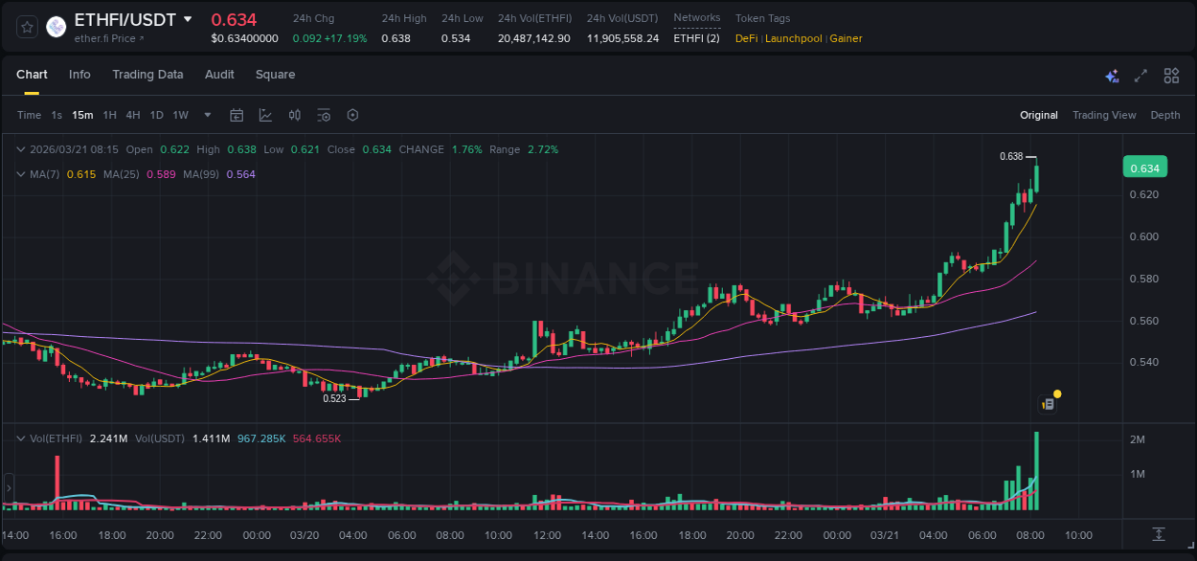Add ETHFI/USDT to favorites with star
Image resolution: width=1197 pixels, height=561 pixels.
[x=27, y=27]
